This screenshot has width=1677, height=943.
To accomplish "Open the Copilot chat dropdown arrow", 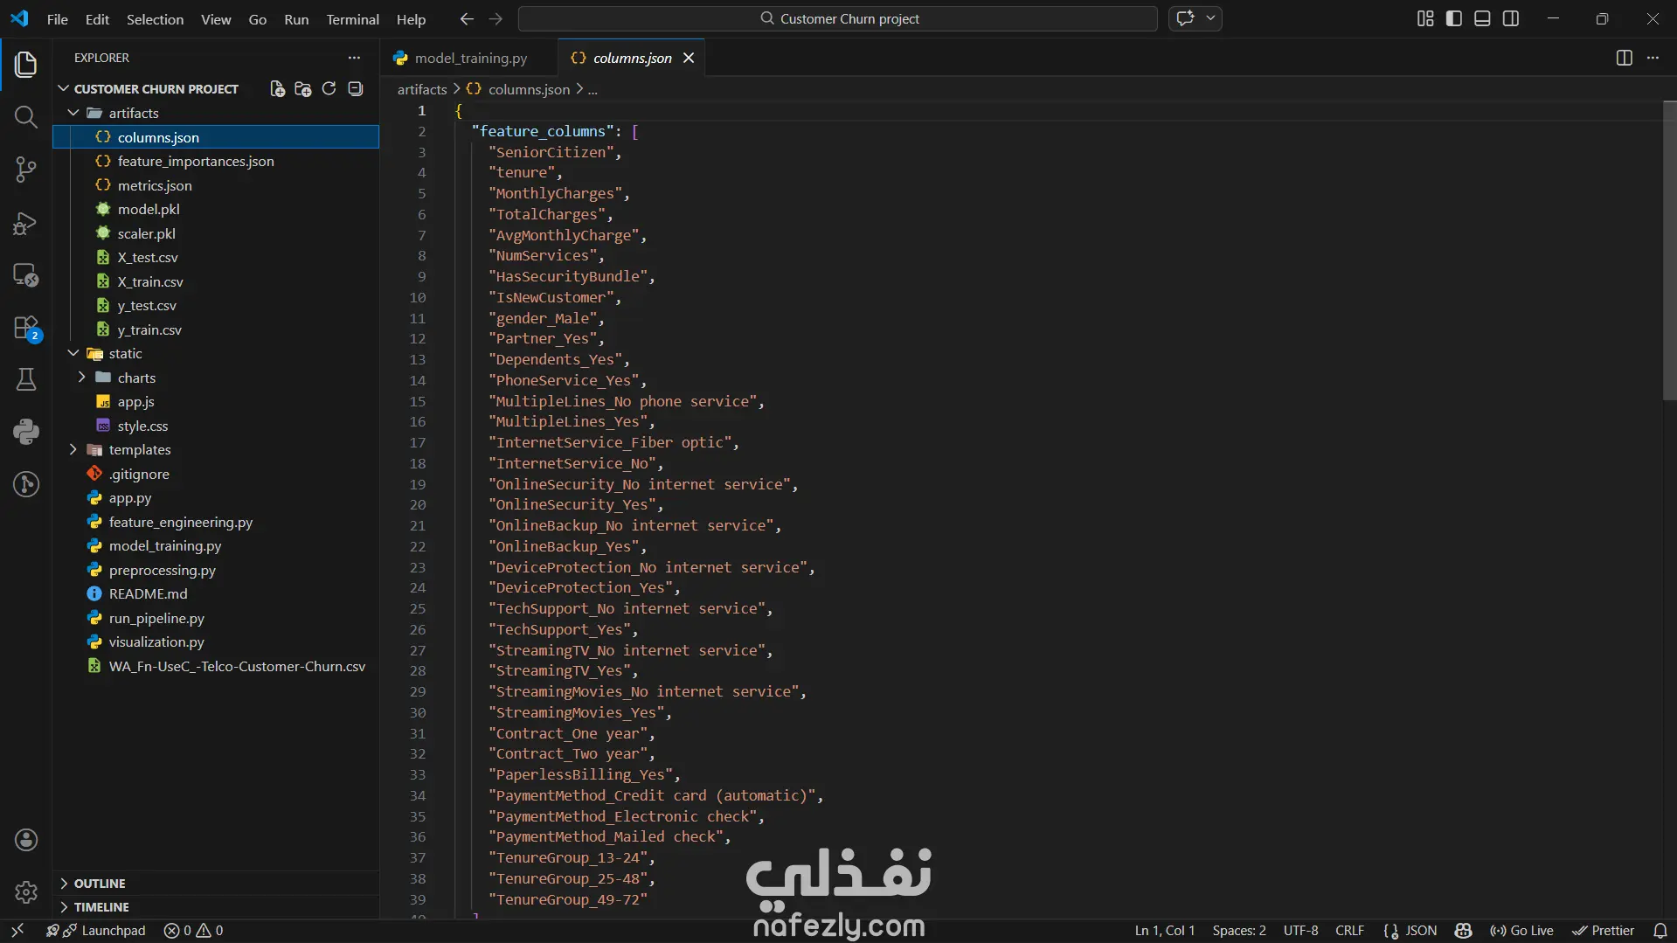I will tap(1211, 18).
